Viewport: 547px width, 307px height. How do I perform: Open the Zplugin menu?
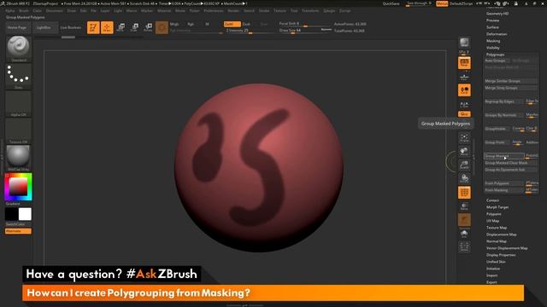[x=329, y=11]
